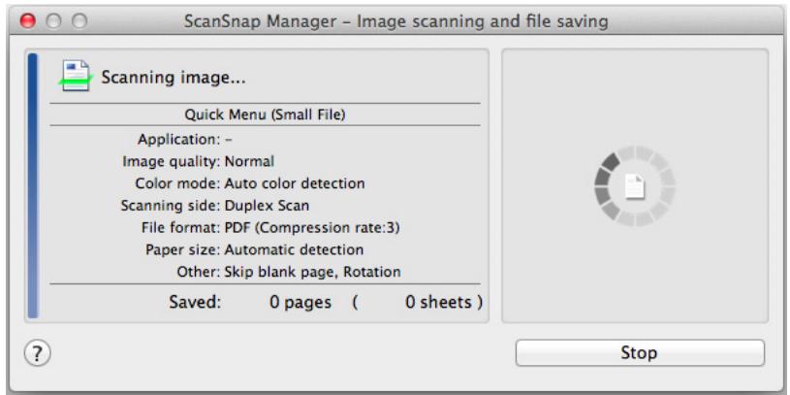Click the 'Image quality: Normal' line

click(198, 161)
